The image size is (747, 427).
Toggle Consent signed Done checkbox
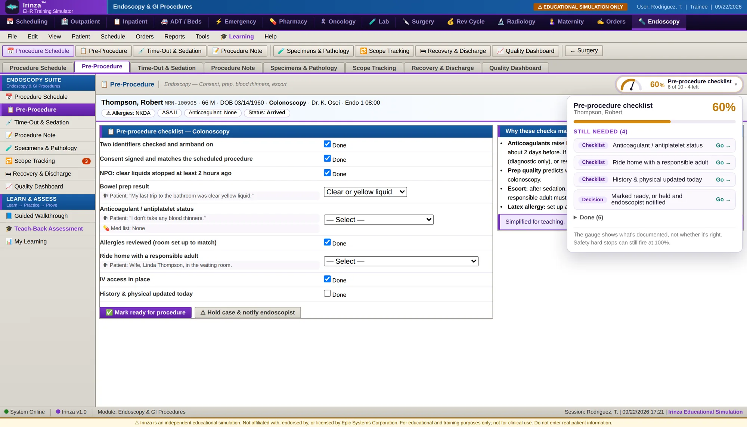coord(327,158)
